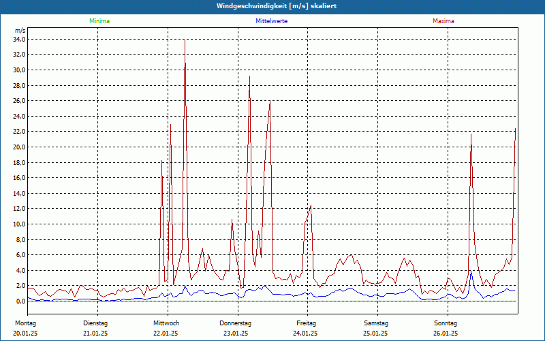Click the 2,0 y-axis value

tap(20, 286)
